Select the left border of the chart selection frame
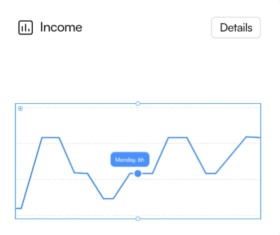The image size is (280, 235). click(x=15, y=161)
